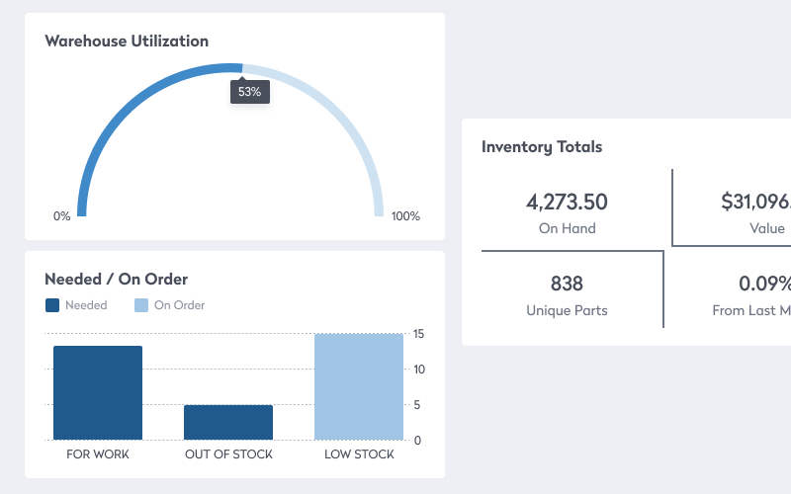Click the Needed legend color swatch

coord(52,305)
